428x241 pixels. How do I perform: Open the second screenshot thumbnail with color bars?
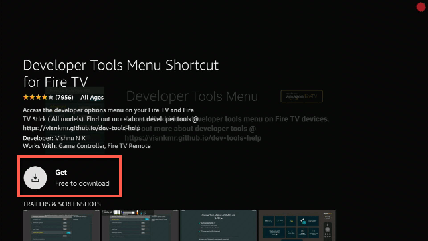coord(140,225)
